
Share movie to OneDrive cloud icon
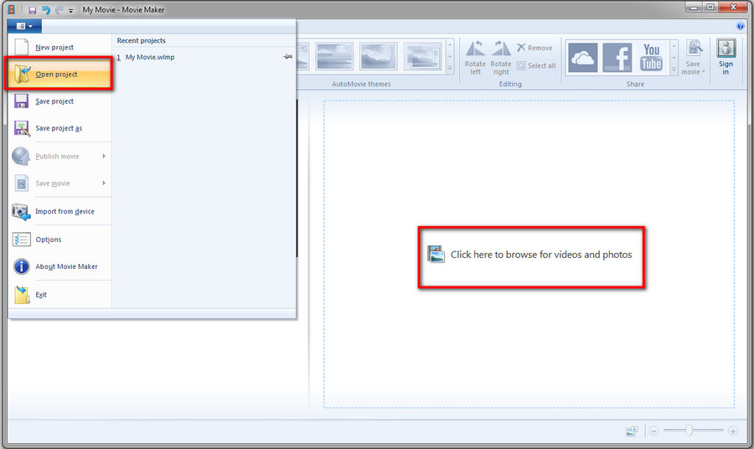583,57
